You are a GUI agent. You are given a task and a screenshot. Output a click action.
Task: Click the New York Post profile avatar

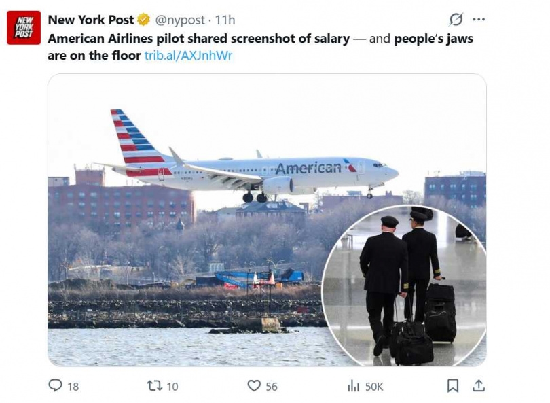pyautogui.click(x=24, y=28)
